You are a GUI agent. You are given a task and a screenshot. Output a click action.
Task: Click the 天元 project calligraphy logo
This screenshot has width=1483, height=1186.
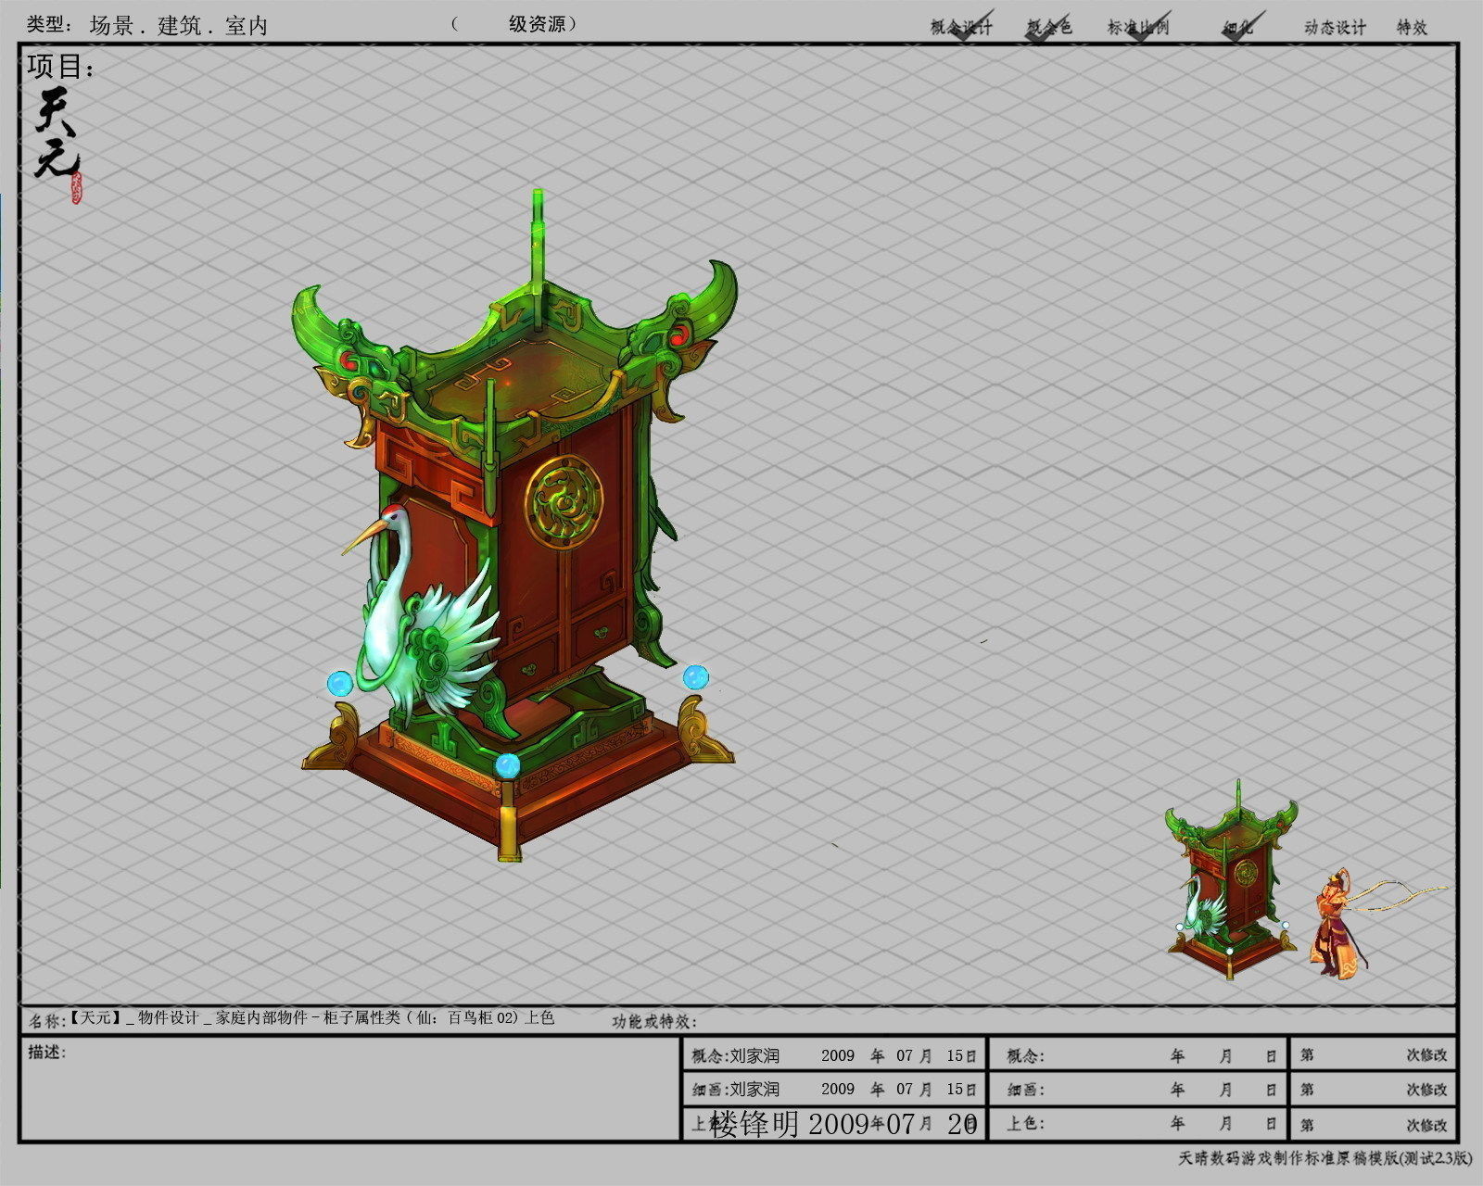[57, 132]
